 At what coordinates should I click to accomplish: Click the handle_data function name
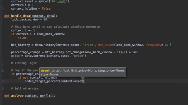(20, 16)
